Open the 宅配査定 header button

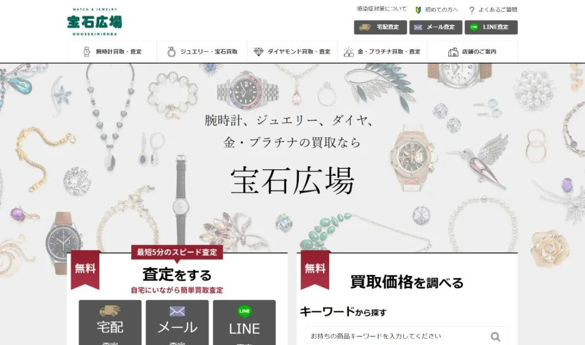pyautogui.click(x=380, y=27)
